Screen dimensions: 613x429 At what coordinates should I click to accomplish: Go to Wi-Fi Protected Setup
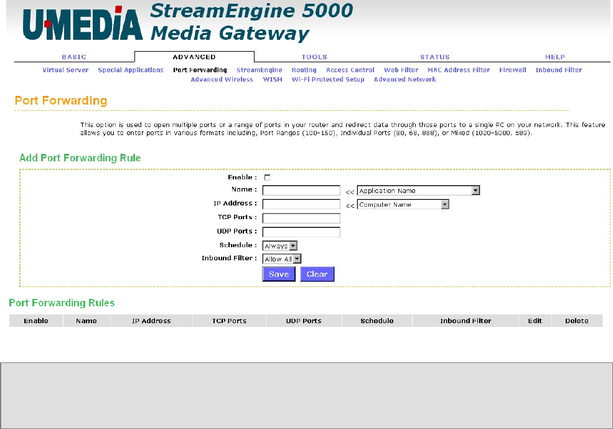328,79
